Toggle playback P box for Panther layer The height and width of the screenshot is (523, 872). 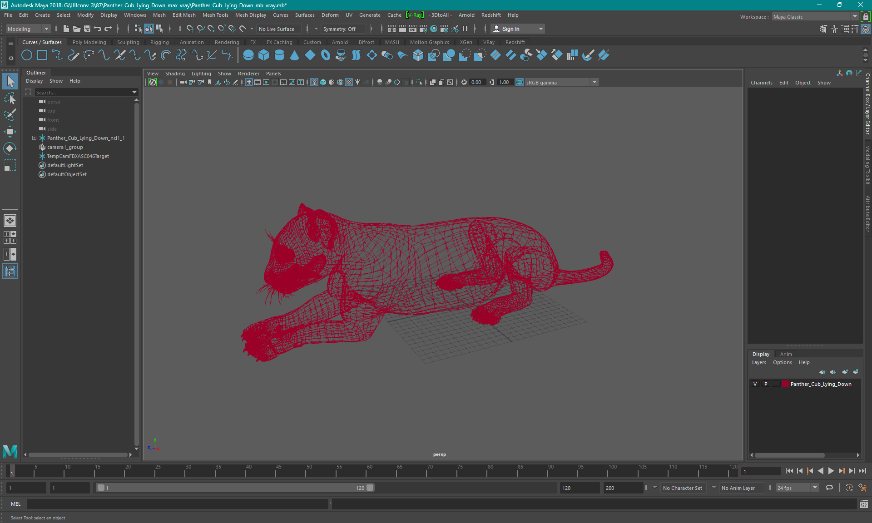766,384
